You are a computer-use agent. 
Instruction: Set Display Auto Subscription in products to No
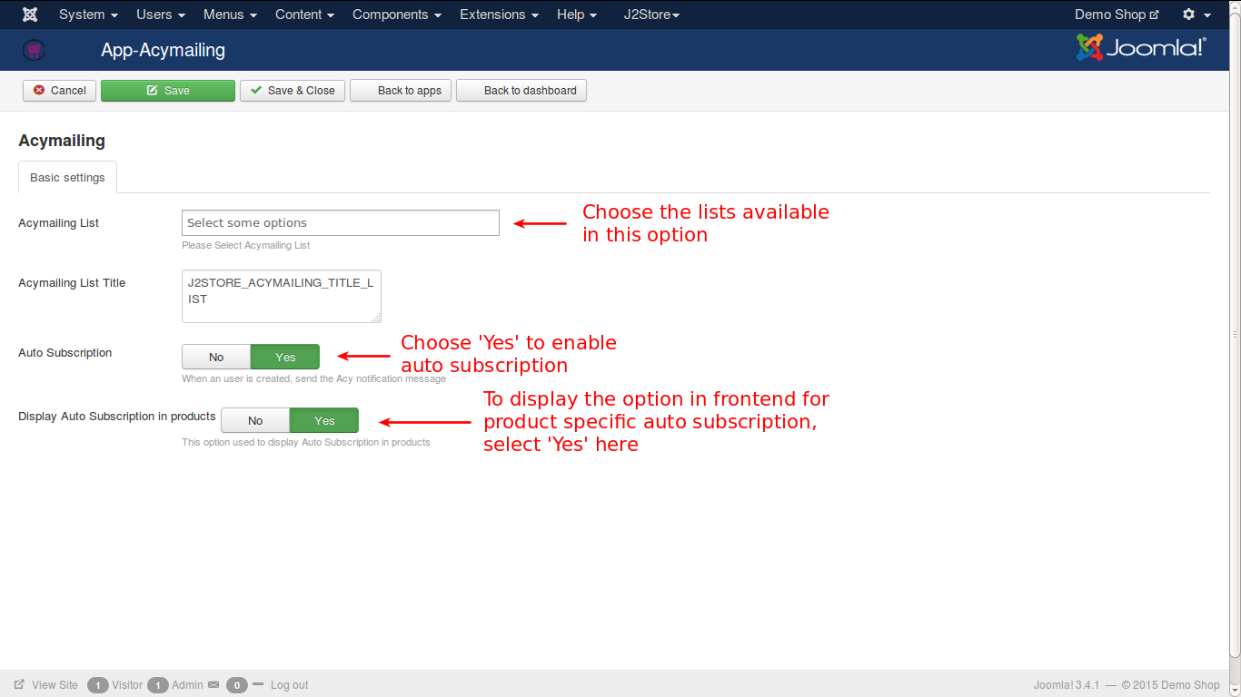click(x=255, y=420)
